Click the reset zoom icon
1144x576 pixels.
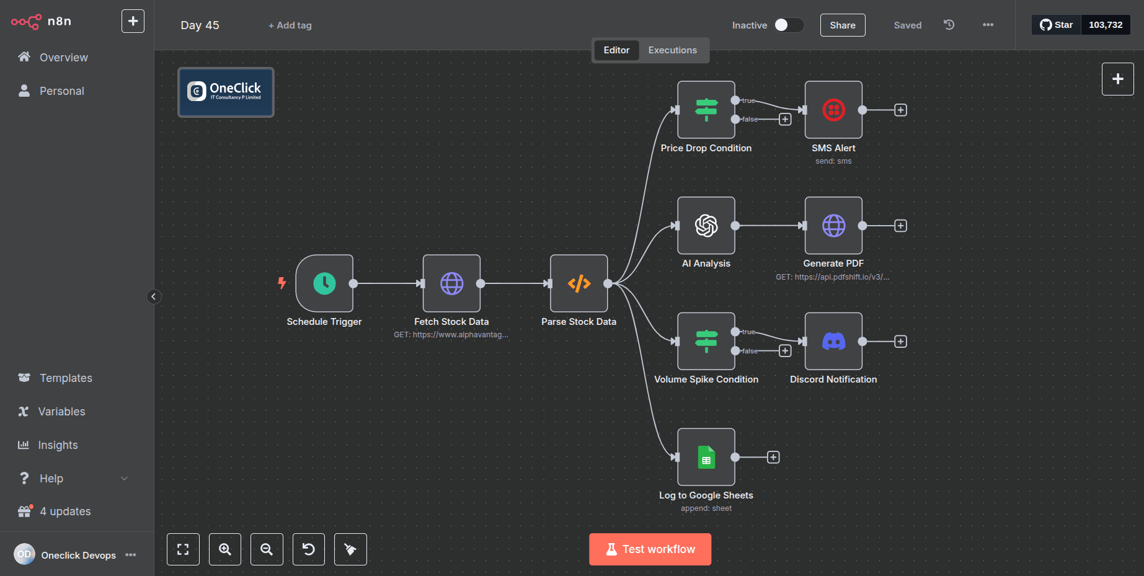point(309,549)
